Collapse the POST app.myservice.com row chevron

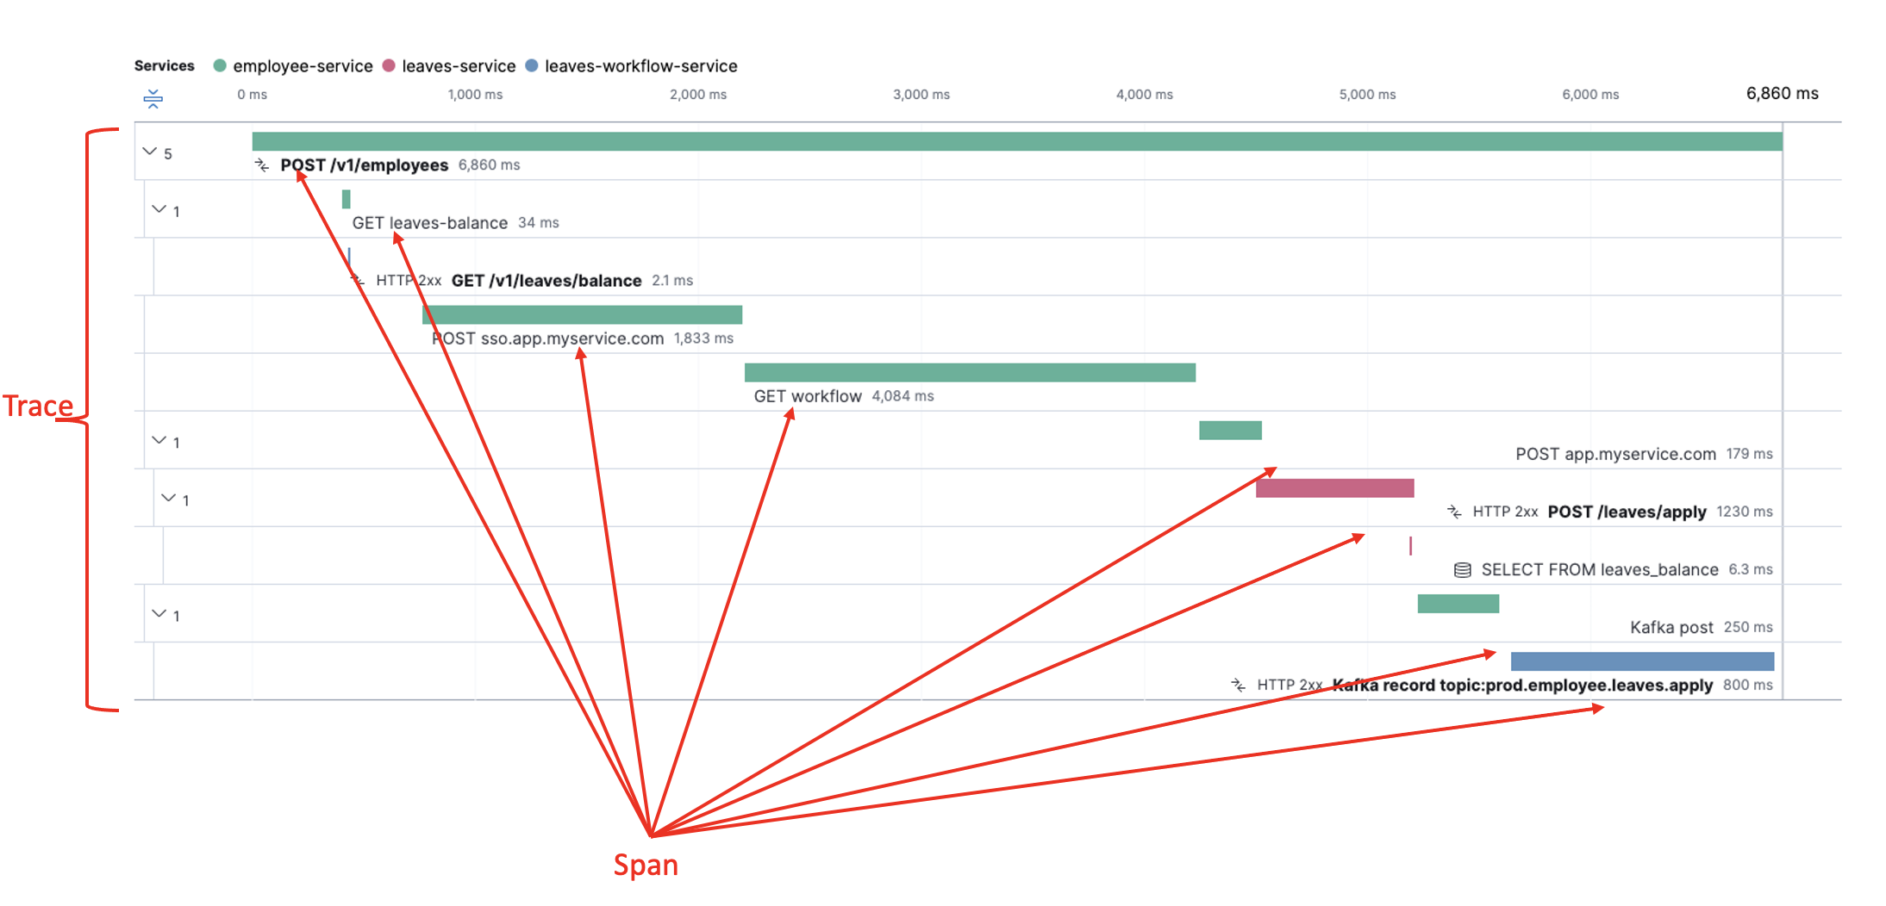point(159,440)
